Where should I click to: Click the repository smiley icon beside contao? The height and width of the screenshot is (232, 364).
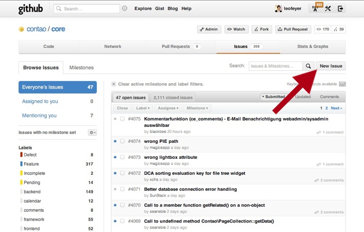21,29
